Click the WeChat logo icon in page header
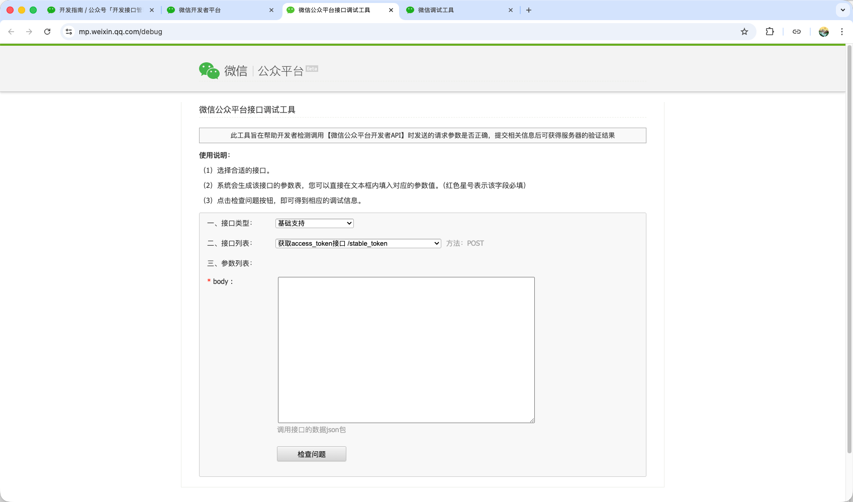Image resolution: width=853 pixels, height=502 pixels. tap(209, 71)
